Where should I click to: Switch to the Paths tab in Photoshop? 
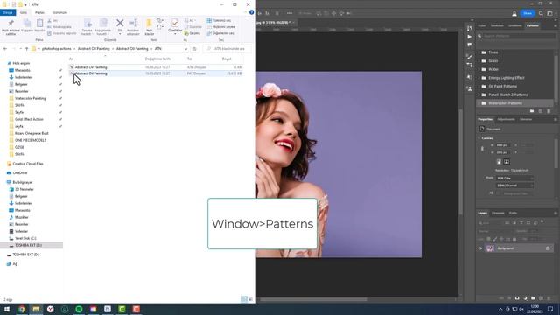514,213
